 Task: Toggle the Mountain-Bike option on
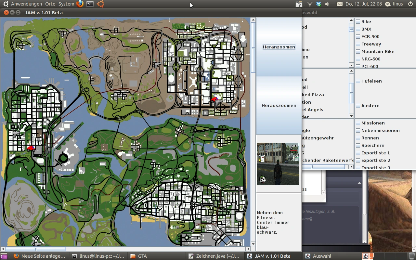tap(358, 51)
